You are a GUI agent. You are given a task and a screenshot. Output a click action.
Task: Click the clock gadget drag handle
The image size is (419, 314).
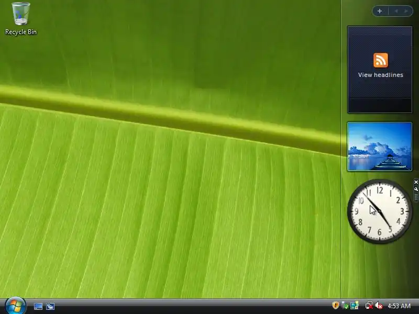(416, 197)
